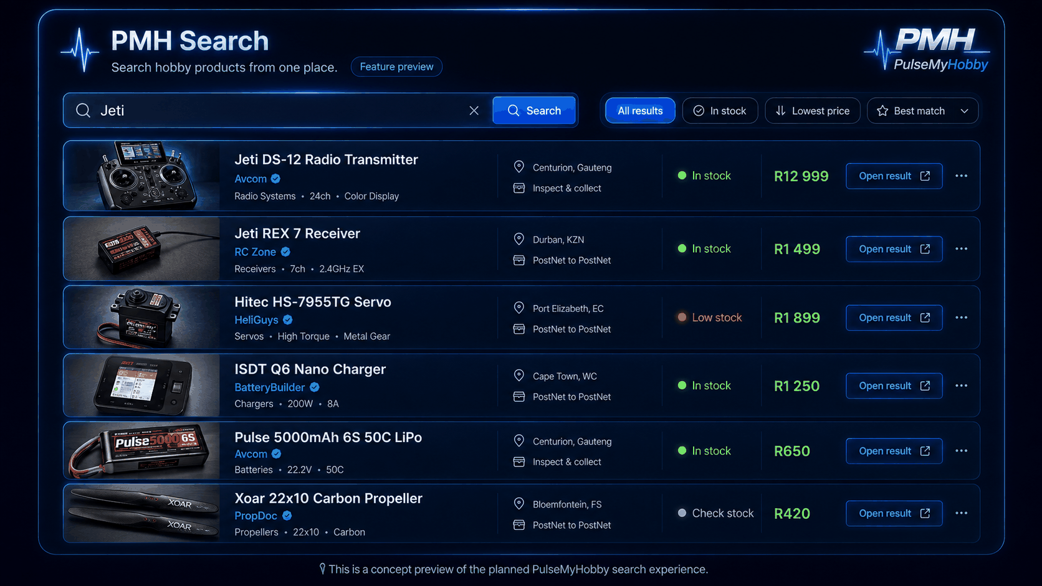1042x586 pixels.
Task: Click the PulseMyHobby logo
Action: (x=927, y=49)
